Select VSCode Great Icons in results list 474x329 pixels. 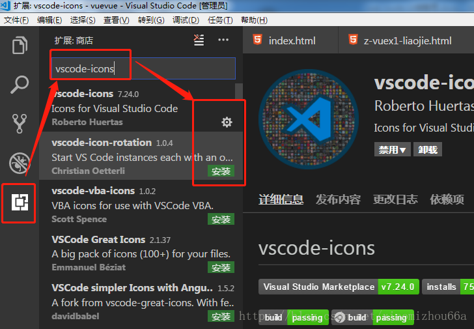click(141, 253)
